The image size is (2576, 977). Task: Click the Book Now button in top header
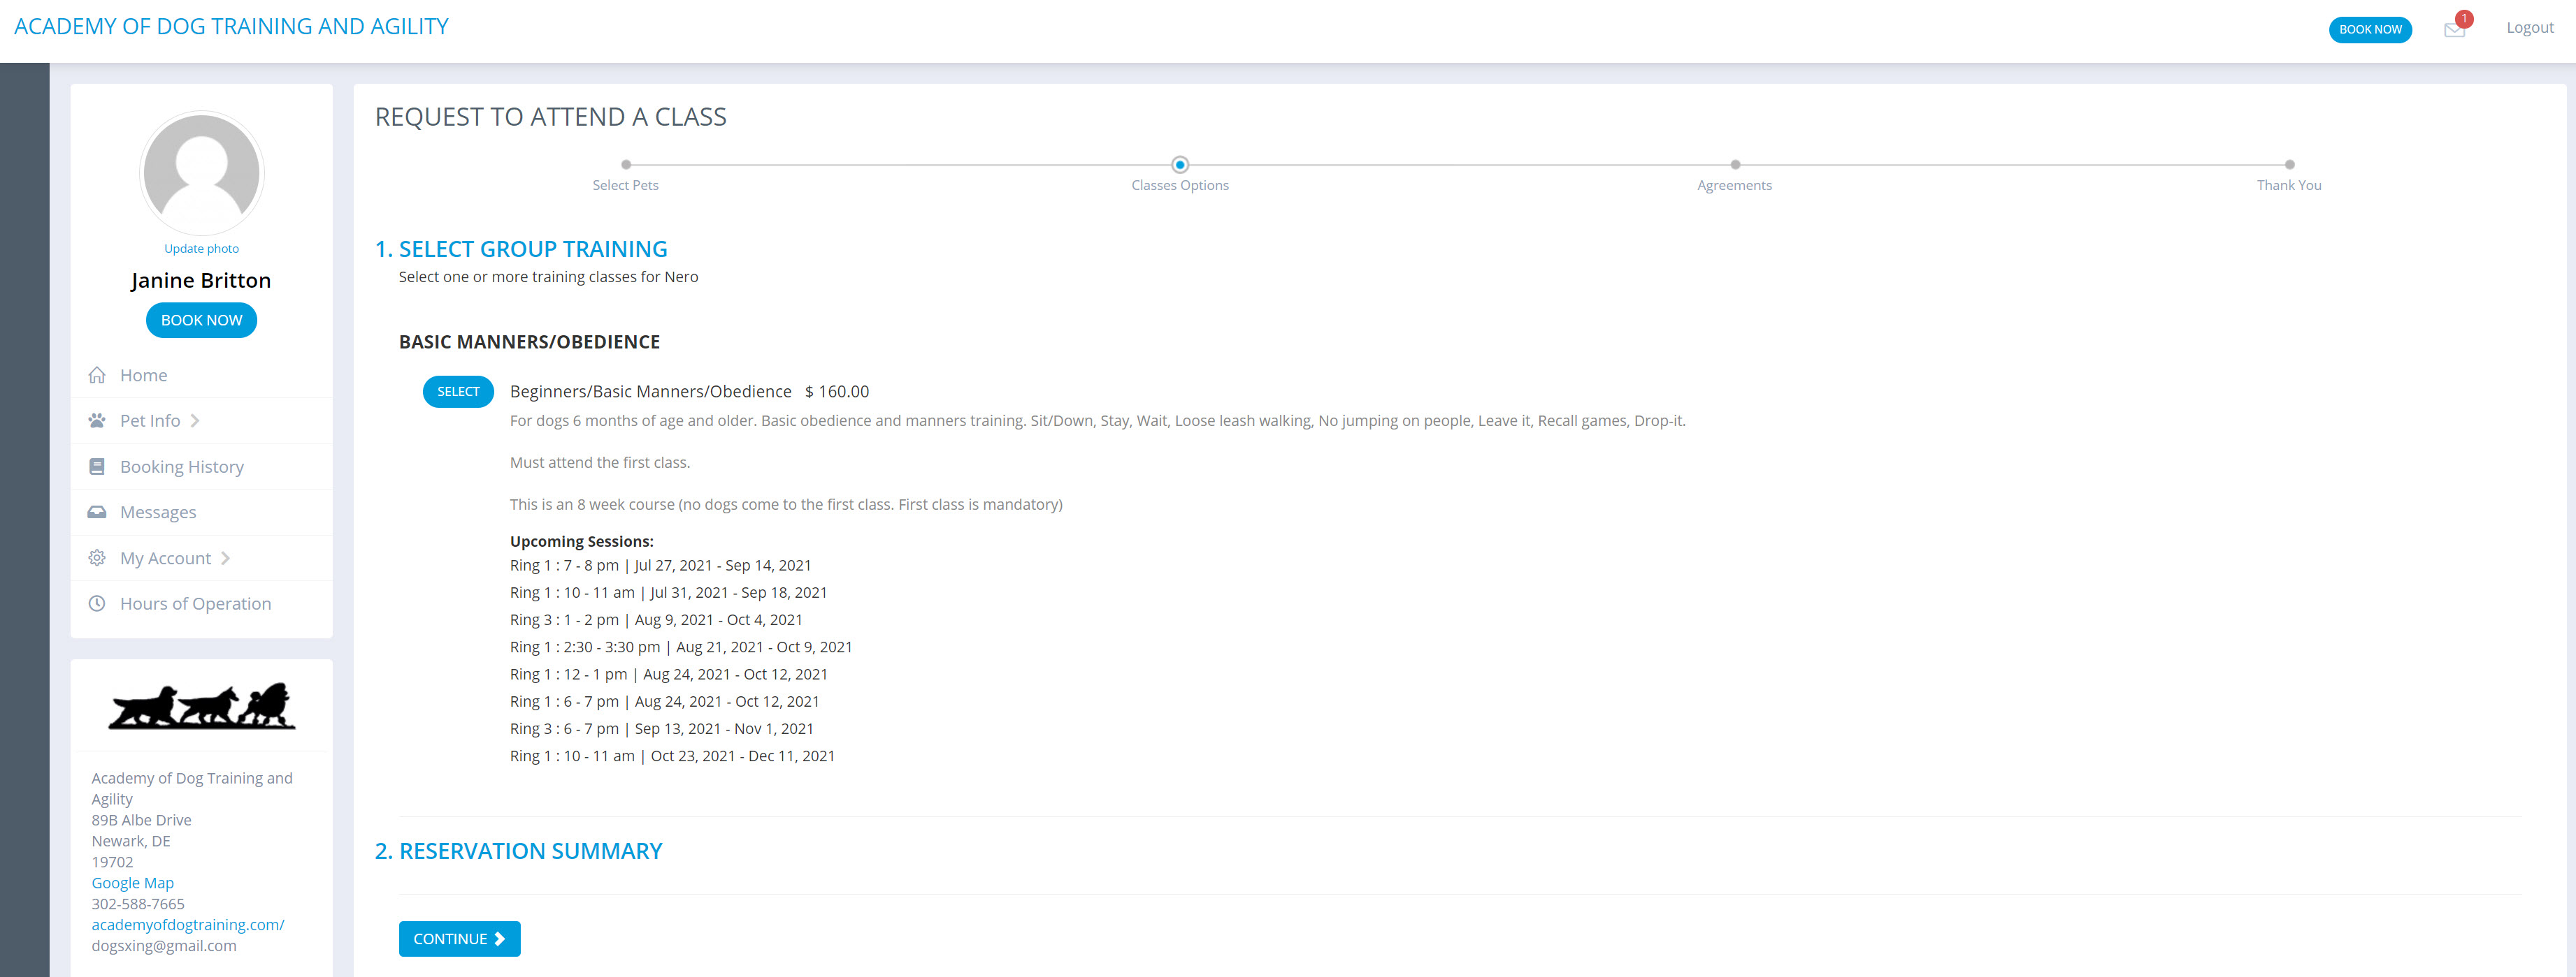click(2370, 29)
